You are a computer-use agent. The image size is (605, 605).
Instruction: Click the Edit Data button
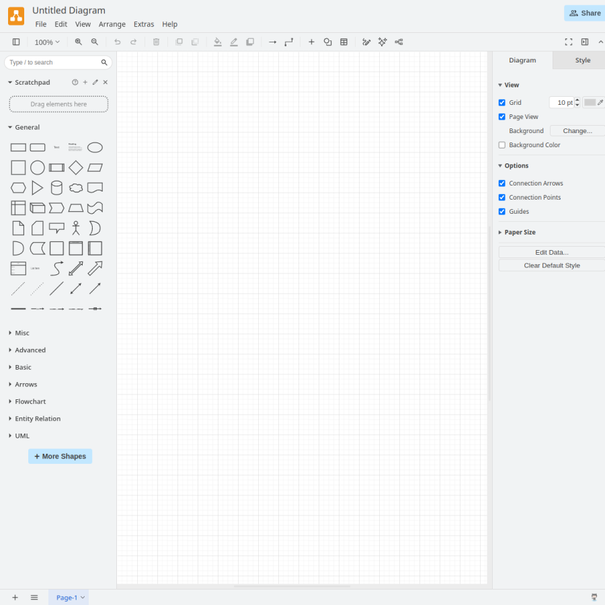coord(552,252)
